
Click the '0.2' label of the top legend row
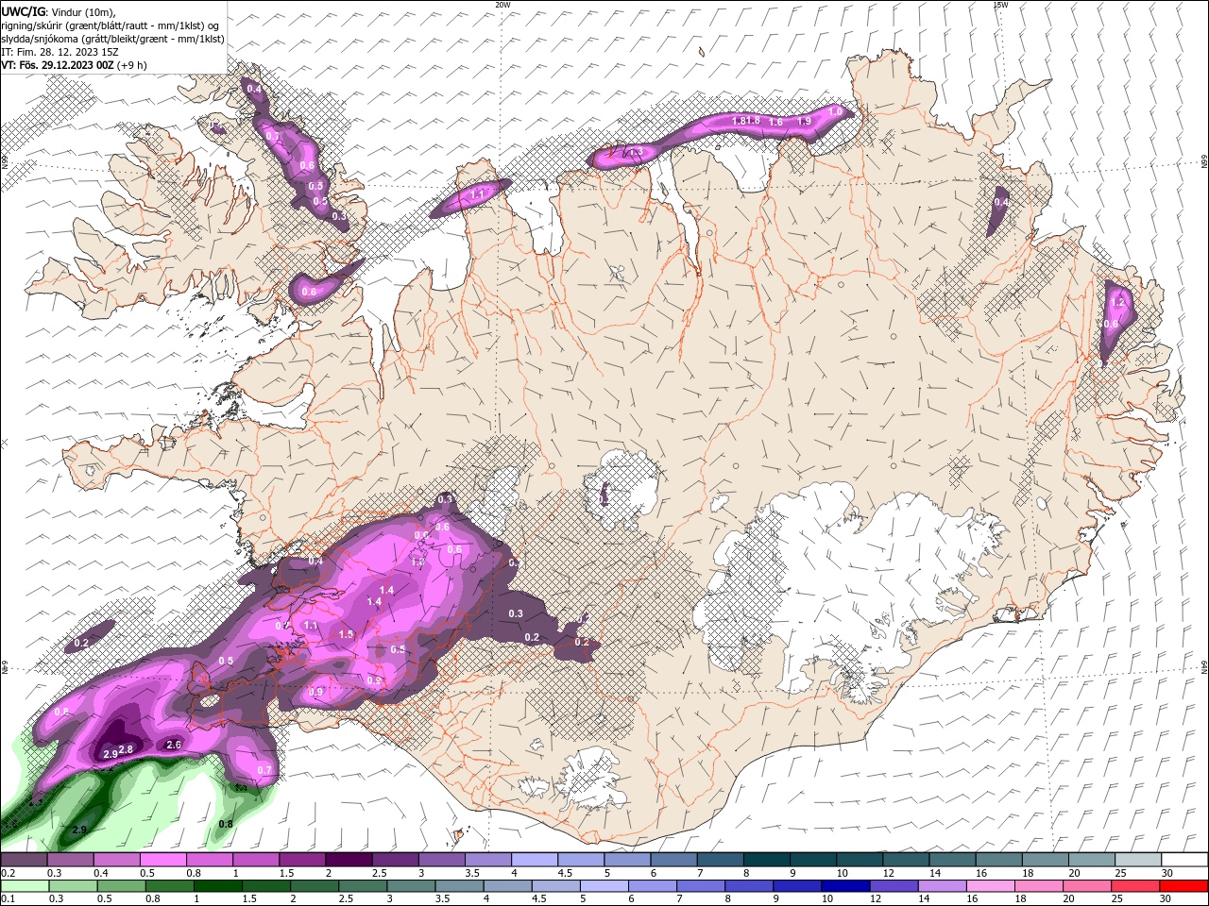(x=8, y=873)
